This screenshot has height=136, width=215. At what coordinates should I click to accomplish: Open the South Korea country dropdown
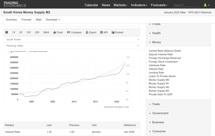pos(71,39)
